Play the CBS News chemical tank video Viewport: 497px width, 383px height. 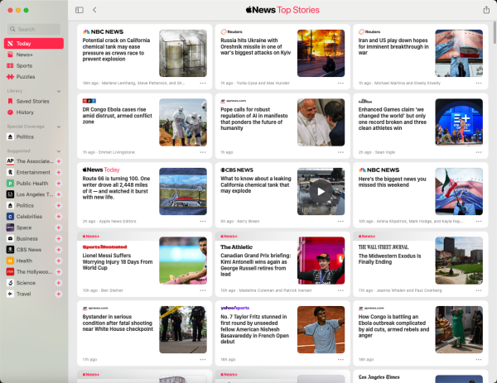pos(321,192)
